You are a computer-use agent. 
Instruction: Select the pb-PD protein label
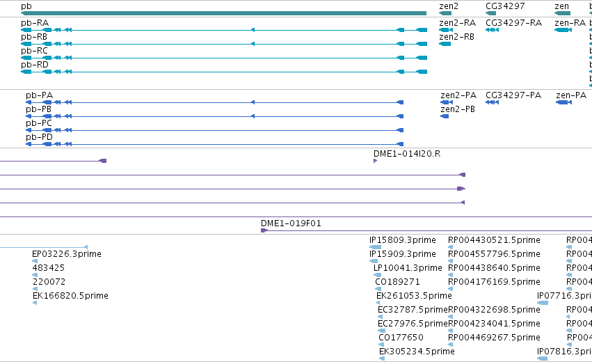[x=39, y=137]
